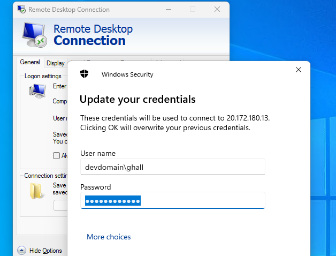Switch to the General tab in Remote Desktop
Image resolution: width=336 pixels, height=256 pixels.
tap(30, 62)
